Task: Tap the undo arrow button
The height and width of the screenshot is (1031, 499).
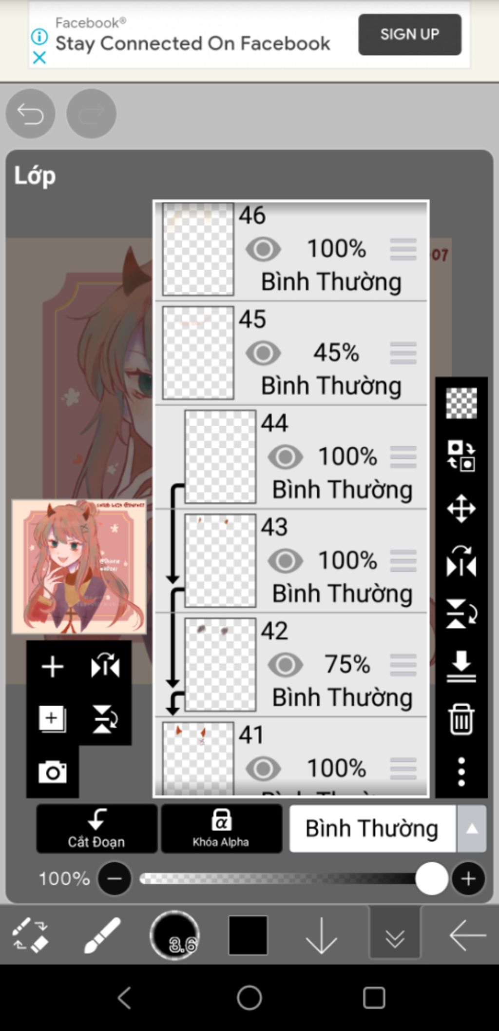Action: [30, 114]
